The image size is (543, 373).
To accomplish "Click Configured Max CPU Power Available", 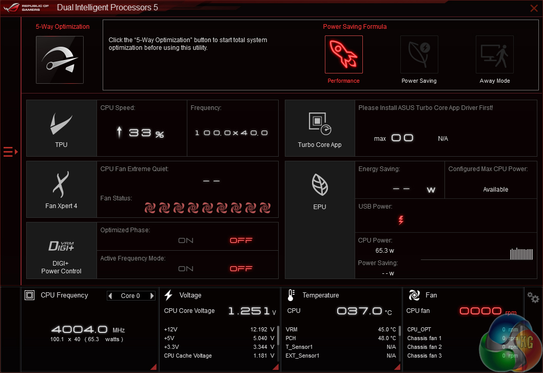I will point(496,190).
